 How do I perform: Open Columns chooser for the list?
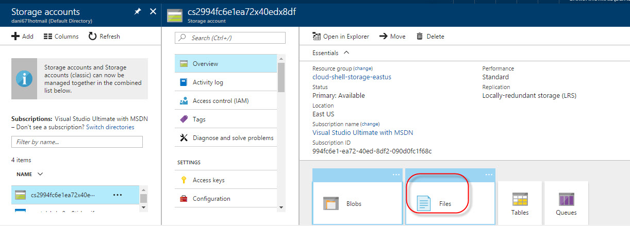pos(61,37)
